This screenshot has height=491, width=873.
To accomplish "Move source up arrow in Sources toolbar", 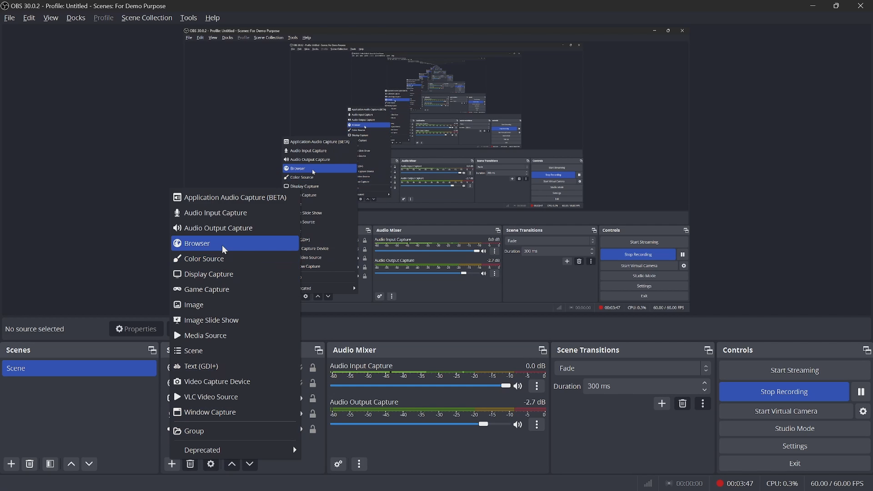I will point(231,464).
